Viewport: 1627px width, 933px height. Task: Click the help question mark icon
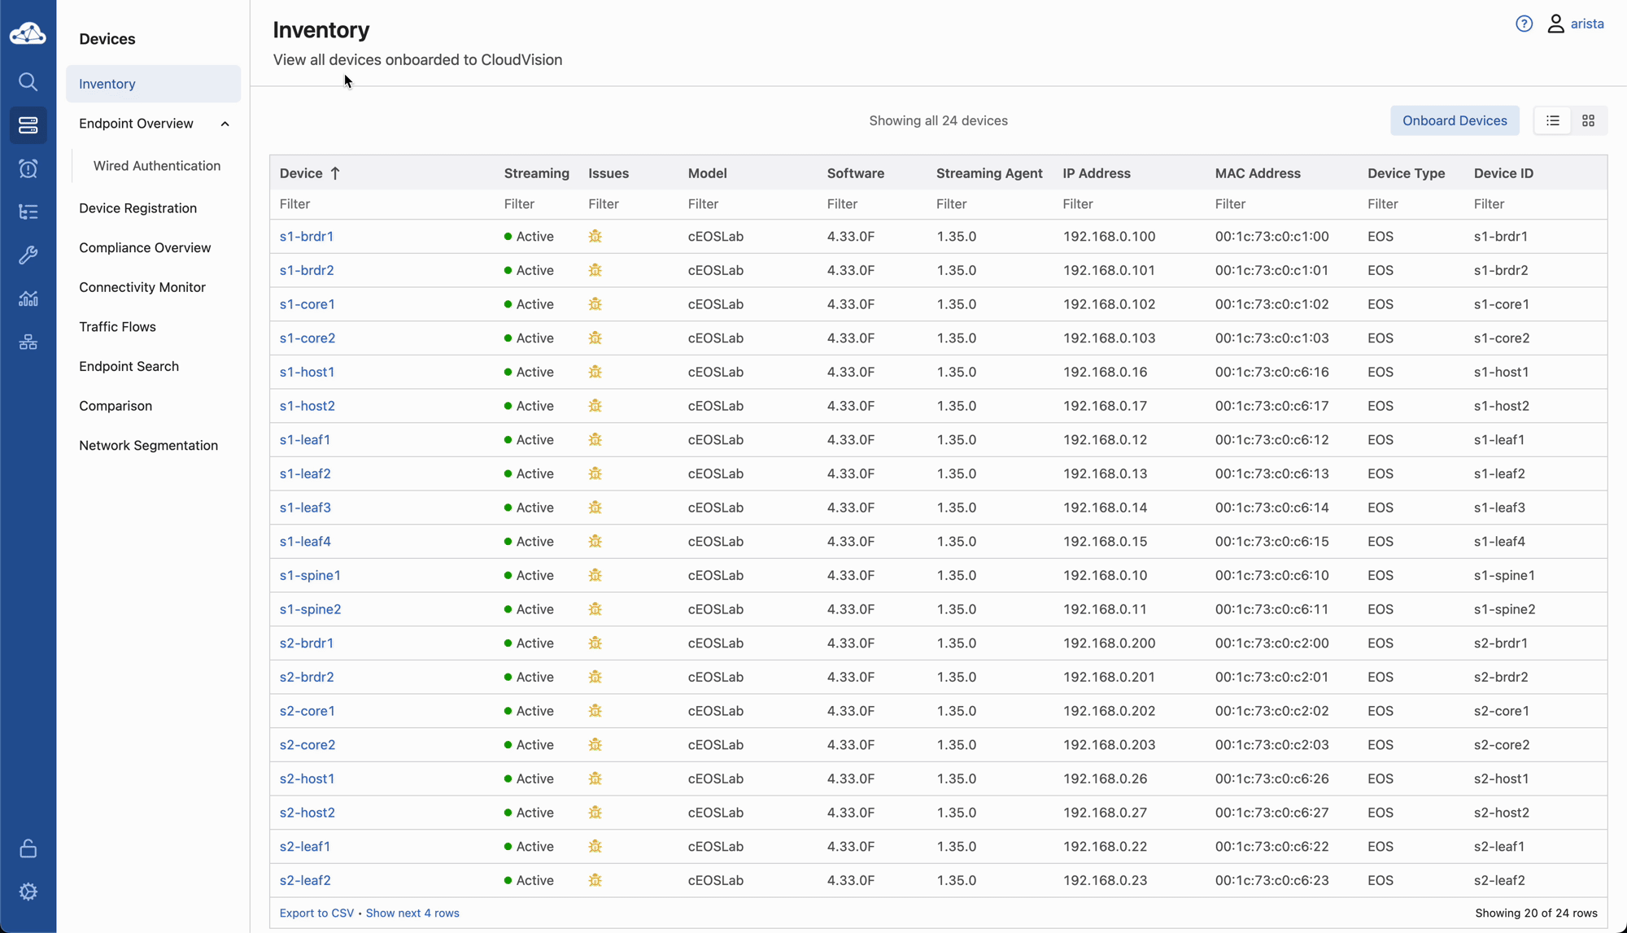pos(1524,24)
